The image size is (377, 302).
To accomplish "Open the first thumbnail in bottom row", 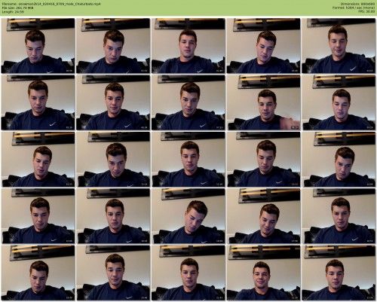I will (x=38, y=273).
